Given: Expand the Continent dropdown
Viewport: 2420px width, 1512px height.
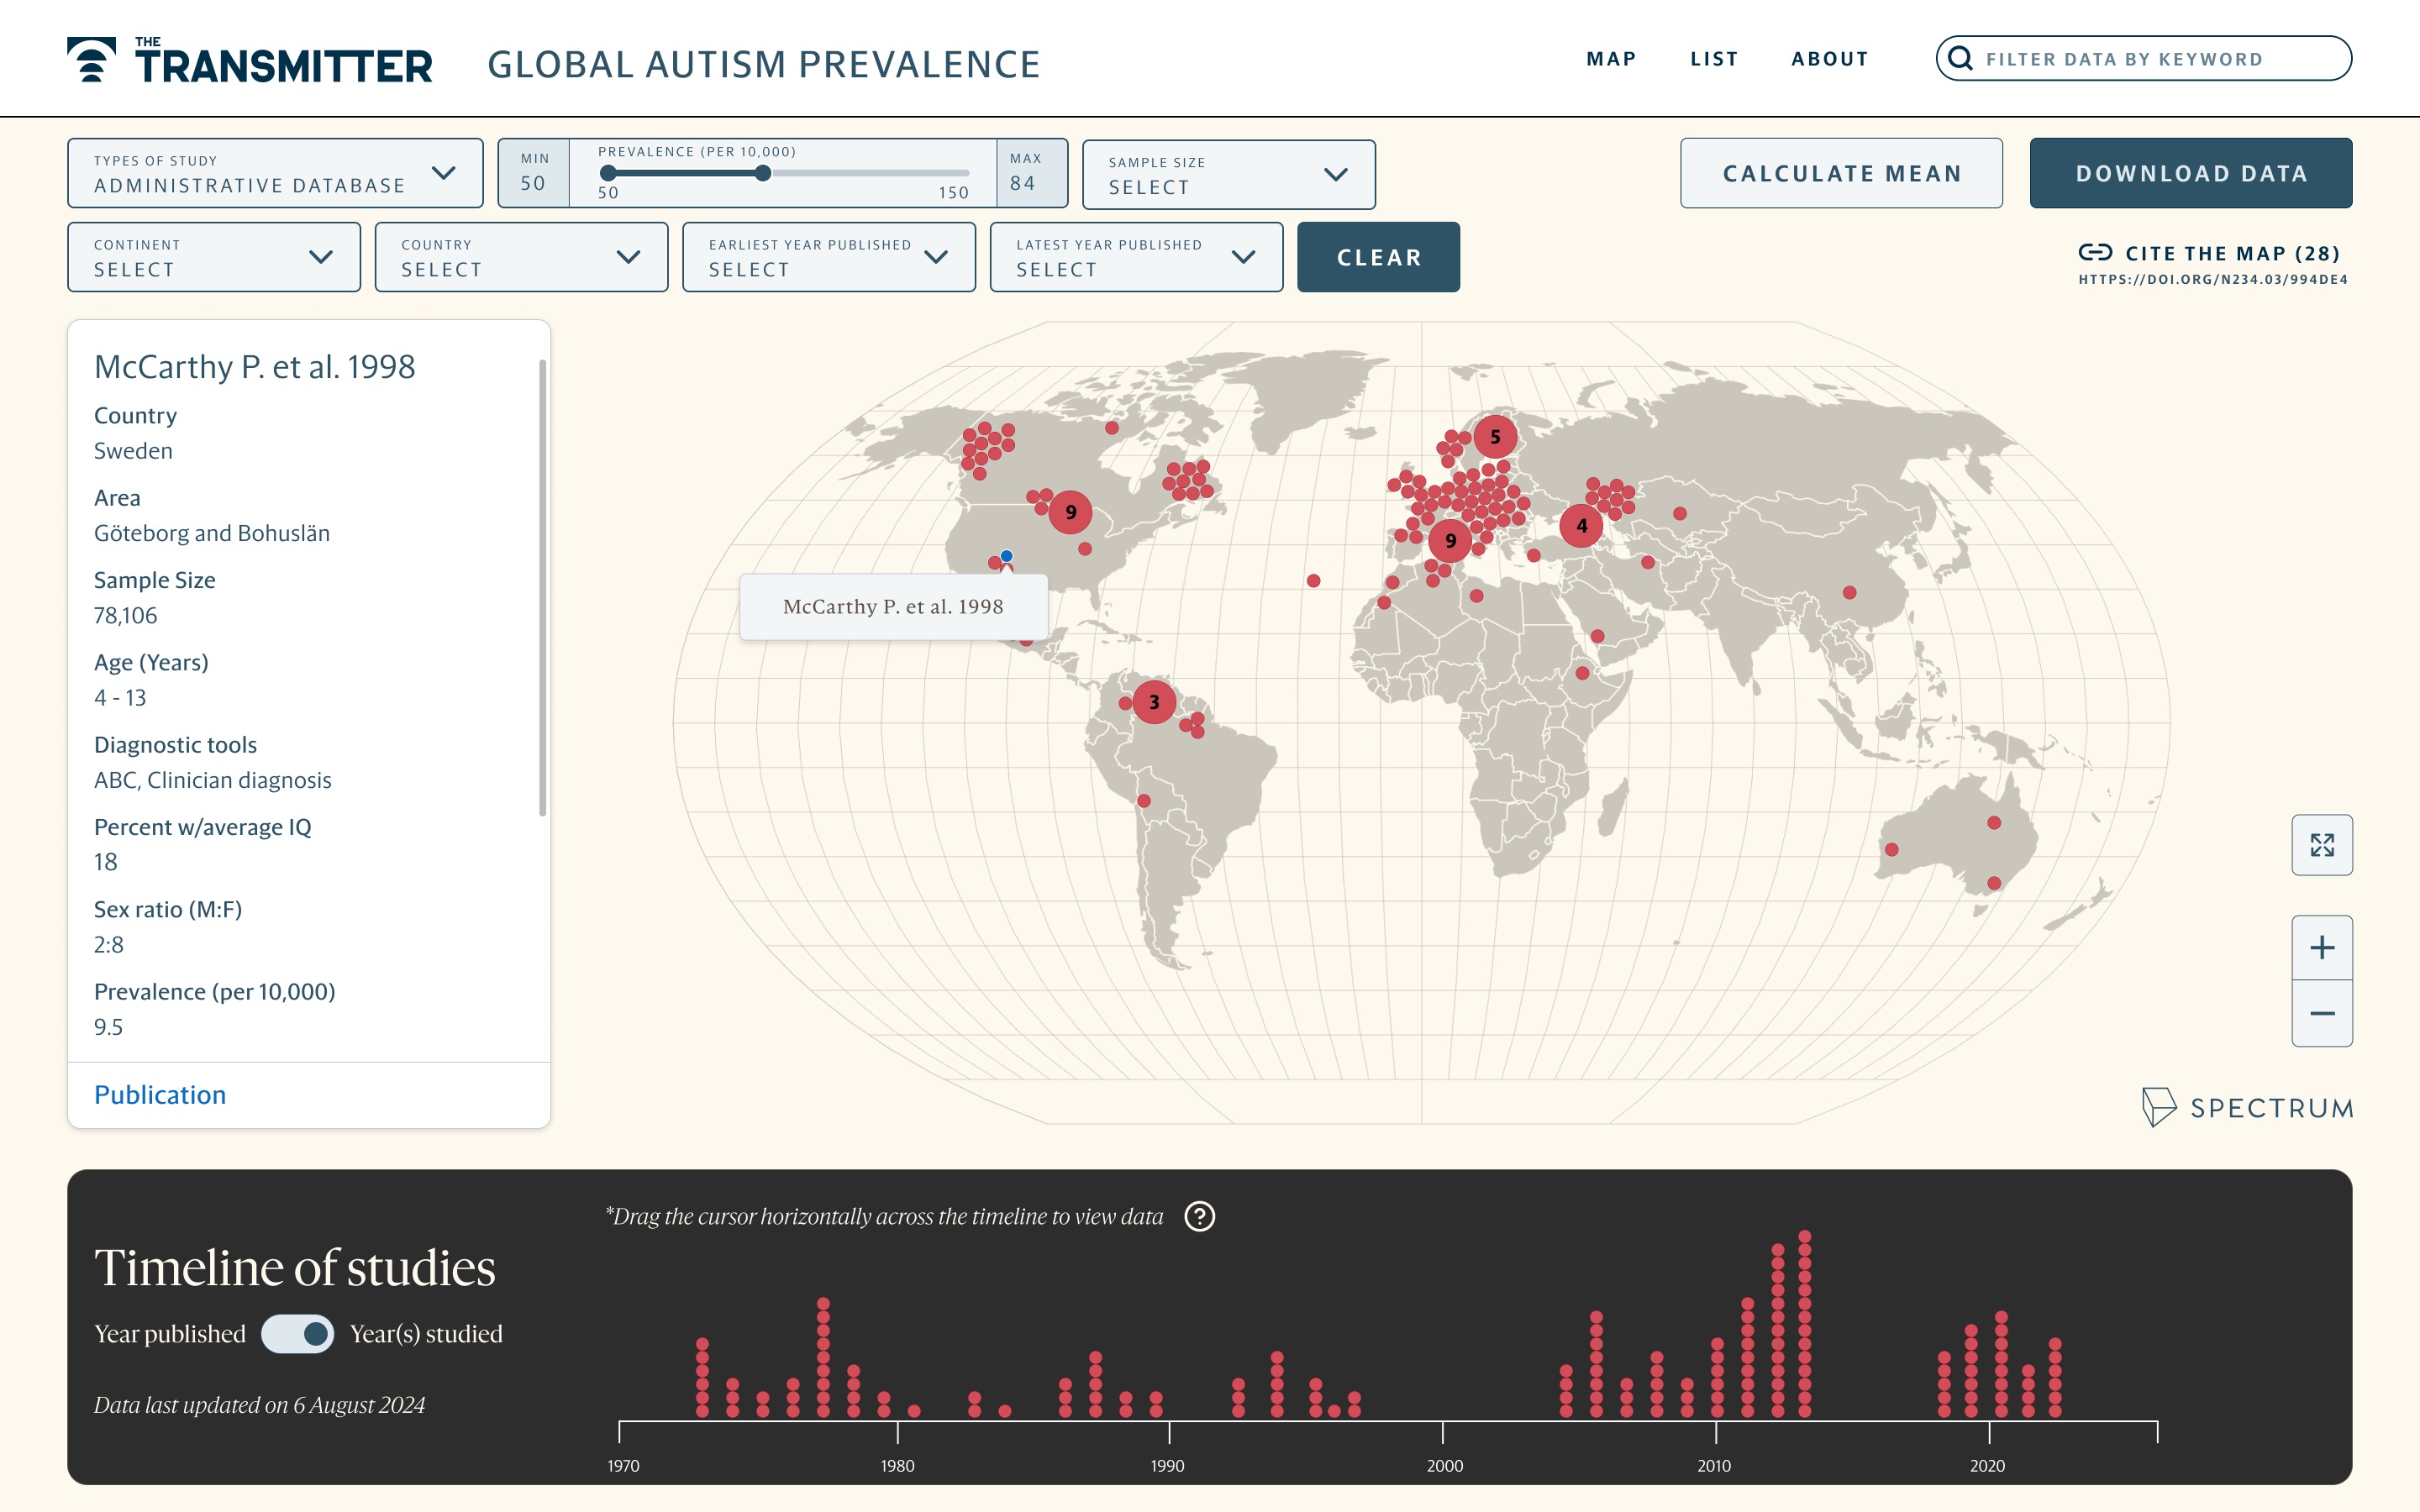Looking at the screenshot, I should click(x=214, y=257).
